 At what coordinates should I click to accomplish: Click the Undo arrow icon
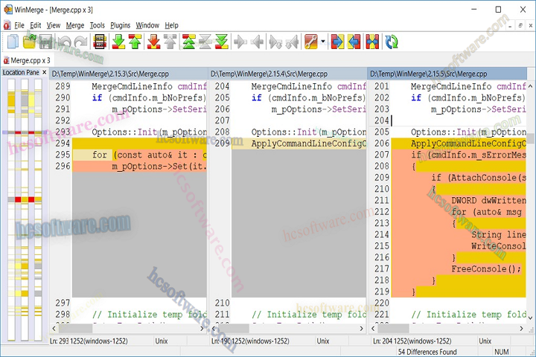pyautogui.click(x=64, y=42)
